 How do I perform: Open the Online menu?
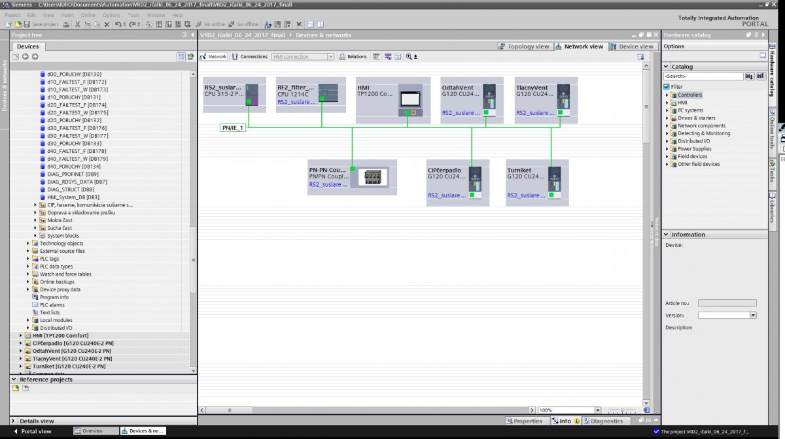coord(88,15)
